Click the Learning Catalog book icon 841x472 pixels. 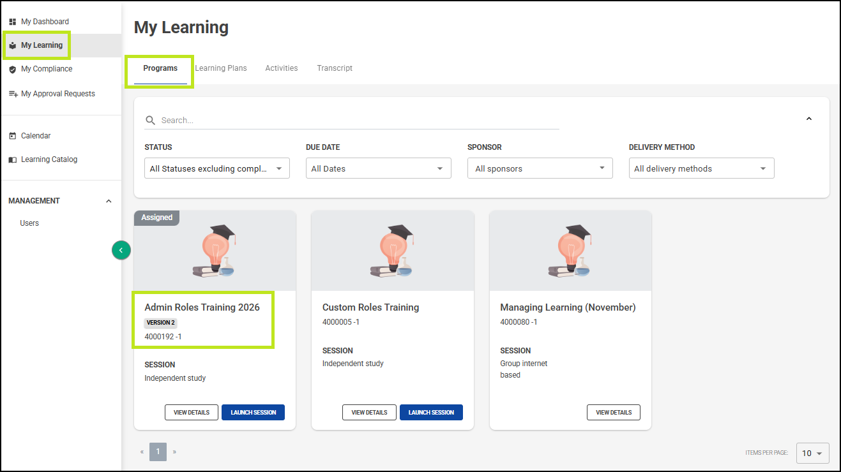tap(12, 160)
